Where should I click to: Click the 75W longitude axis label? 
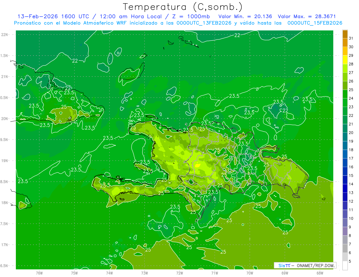pyautogui.click(x=74, y=273)
